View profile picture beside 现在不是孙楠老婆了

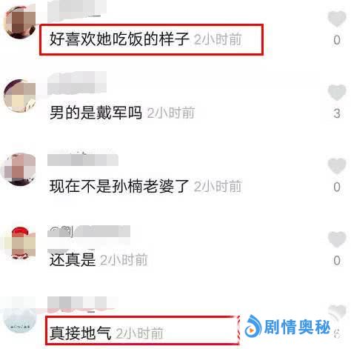pos(19,169)
